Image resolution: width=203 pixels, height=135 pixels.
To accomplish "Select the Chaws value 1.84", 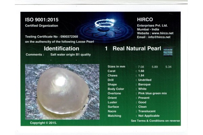I will click(141, 76).
